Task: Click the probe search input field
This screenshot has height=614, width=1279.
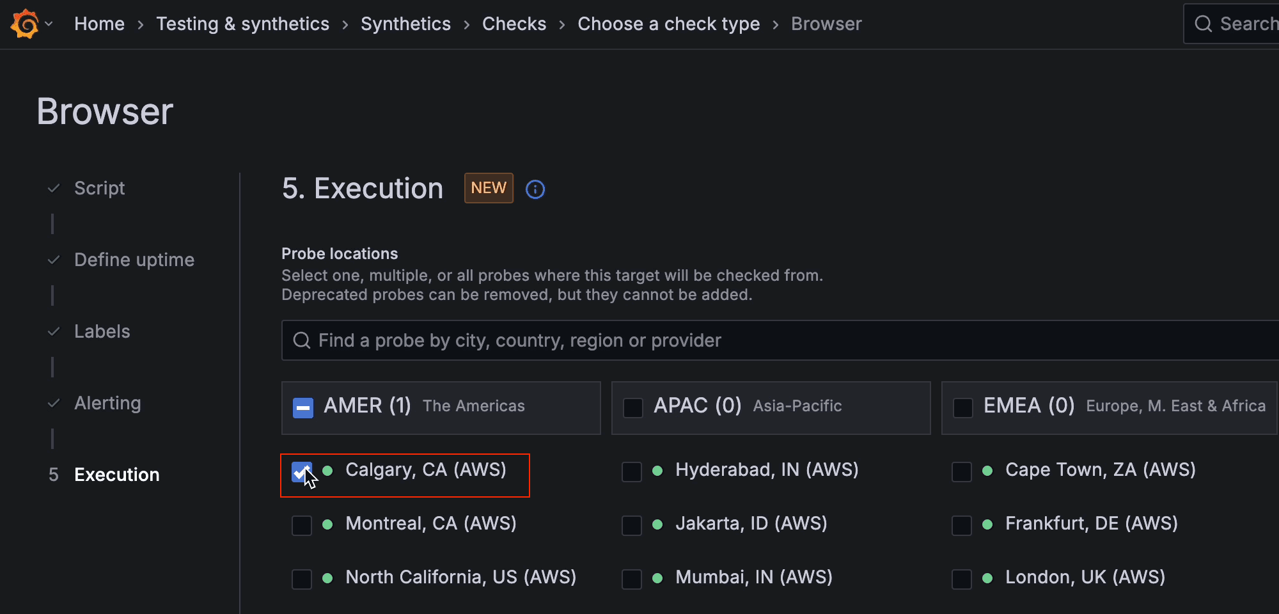Action: [639, 340]
